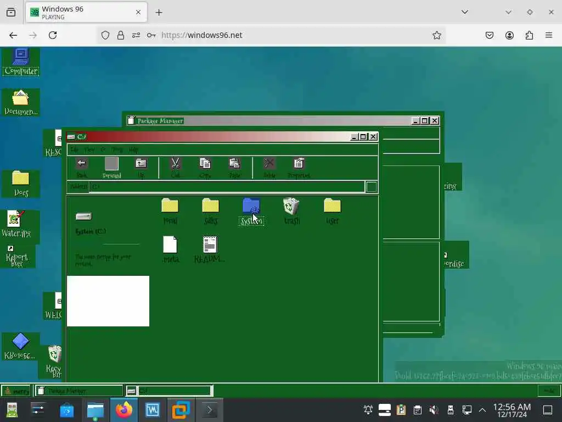
Task: Click the show desktop button on the OS taskbar
Action: pyautogui.click(x=548, y=410)
